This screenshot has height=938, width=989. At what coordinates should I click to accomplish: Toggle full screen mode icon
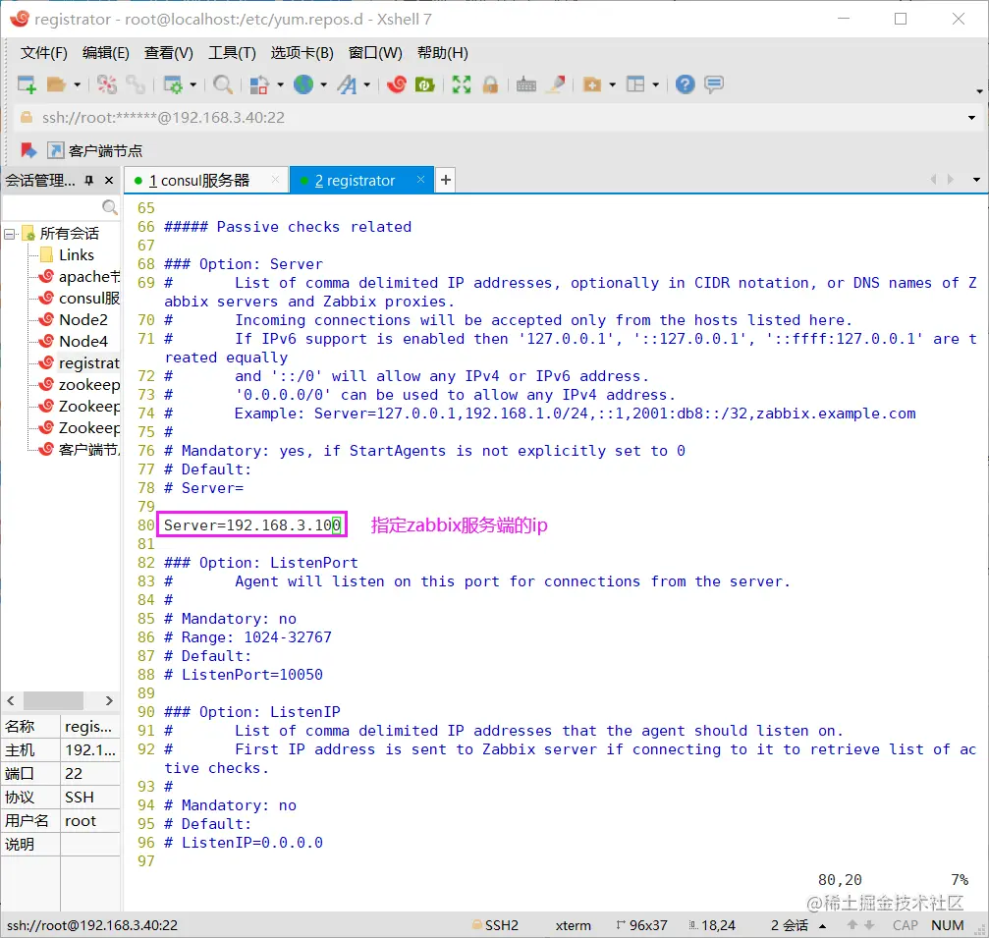(x=461, y=83)
